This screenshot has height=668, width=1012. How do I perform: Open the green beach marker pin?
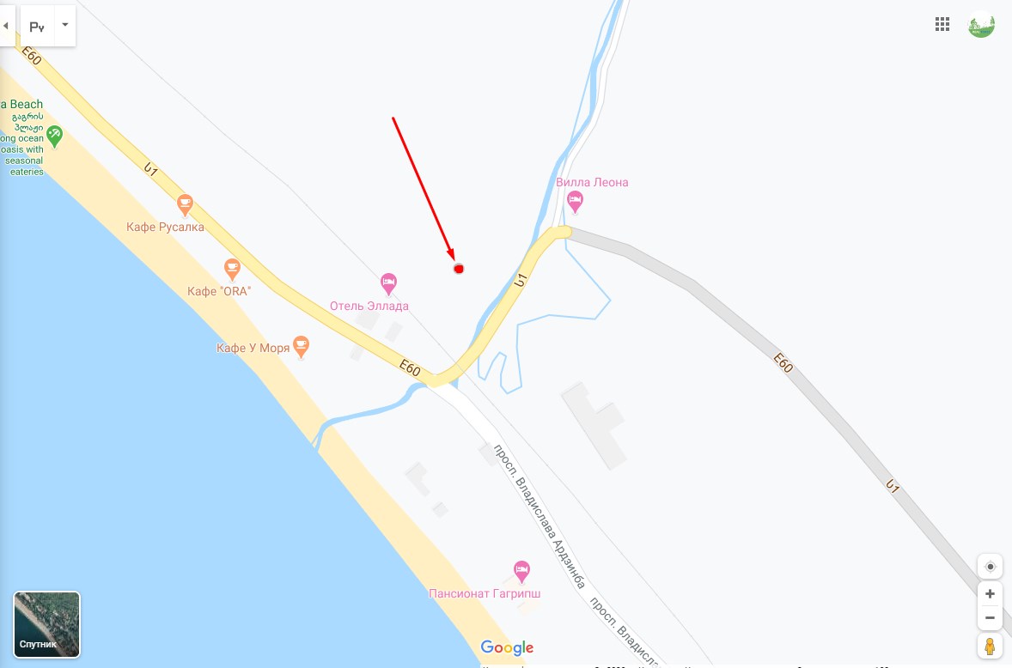54,136
